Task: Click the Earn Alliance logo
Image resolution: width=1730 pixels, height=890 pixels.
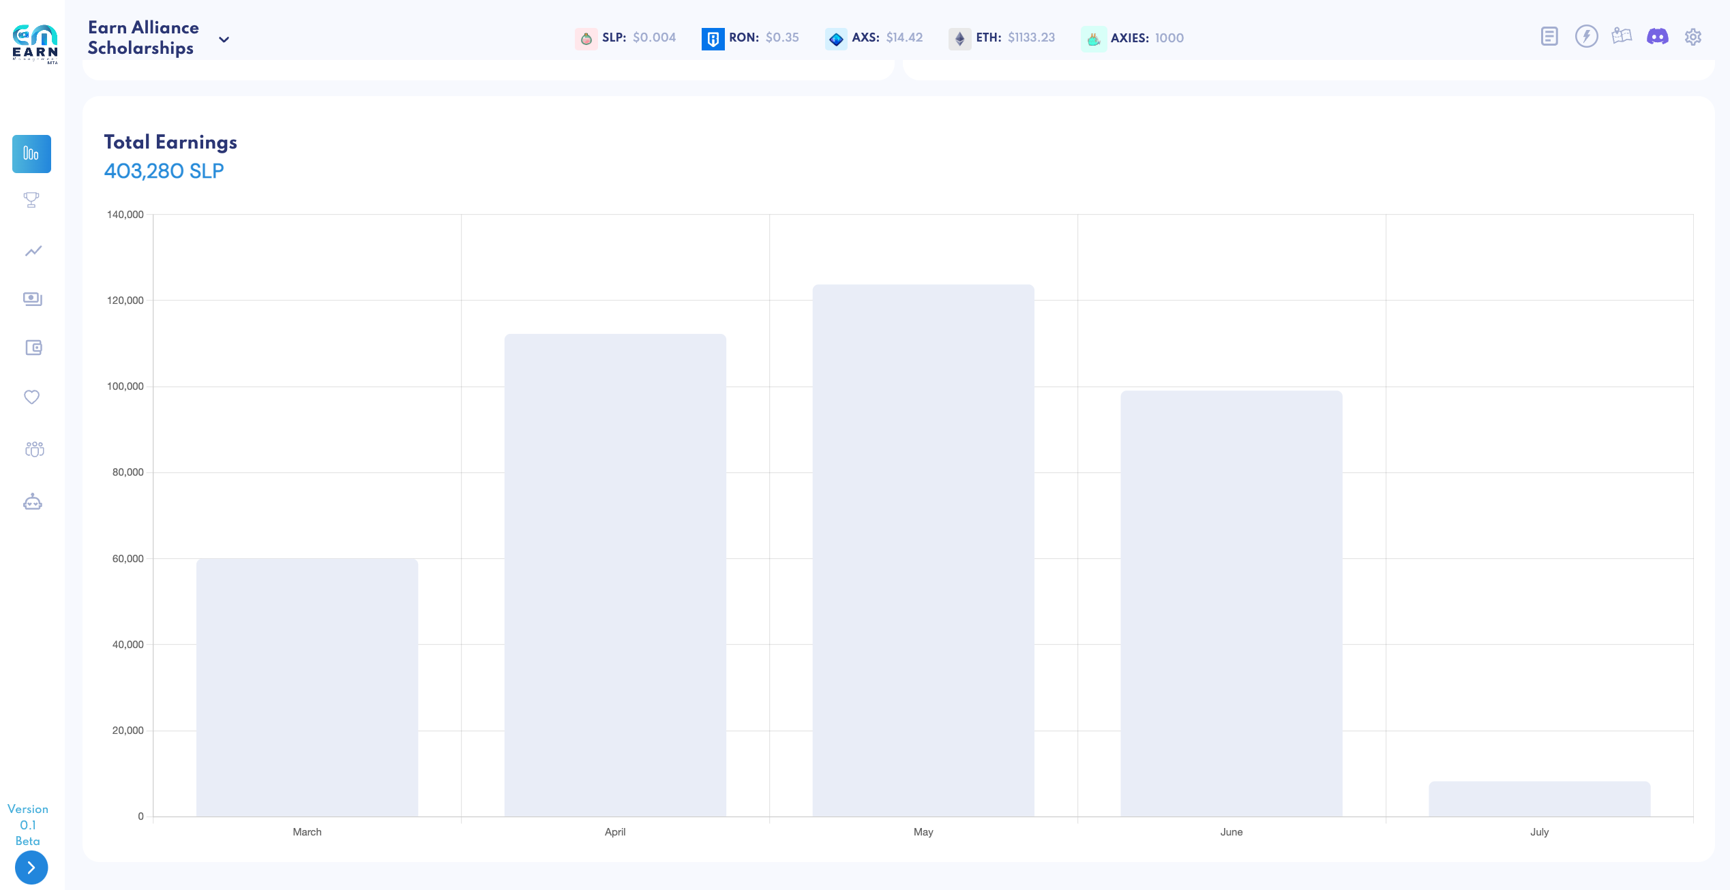Action: coord(35,44)
